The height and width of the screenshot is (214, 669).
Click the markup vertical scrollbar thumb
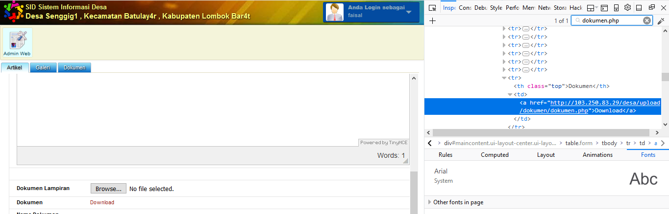pyautogui.click(x=665, y=77)
